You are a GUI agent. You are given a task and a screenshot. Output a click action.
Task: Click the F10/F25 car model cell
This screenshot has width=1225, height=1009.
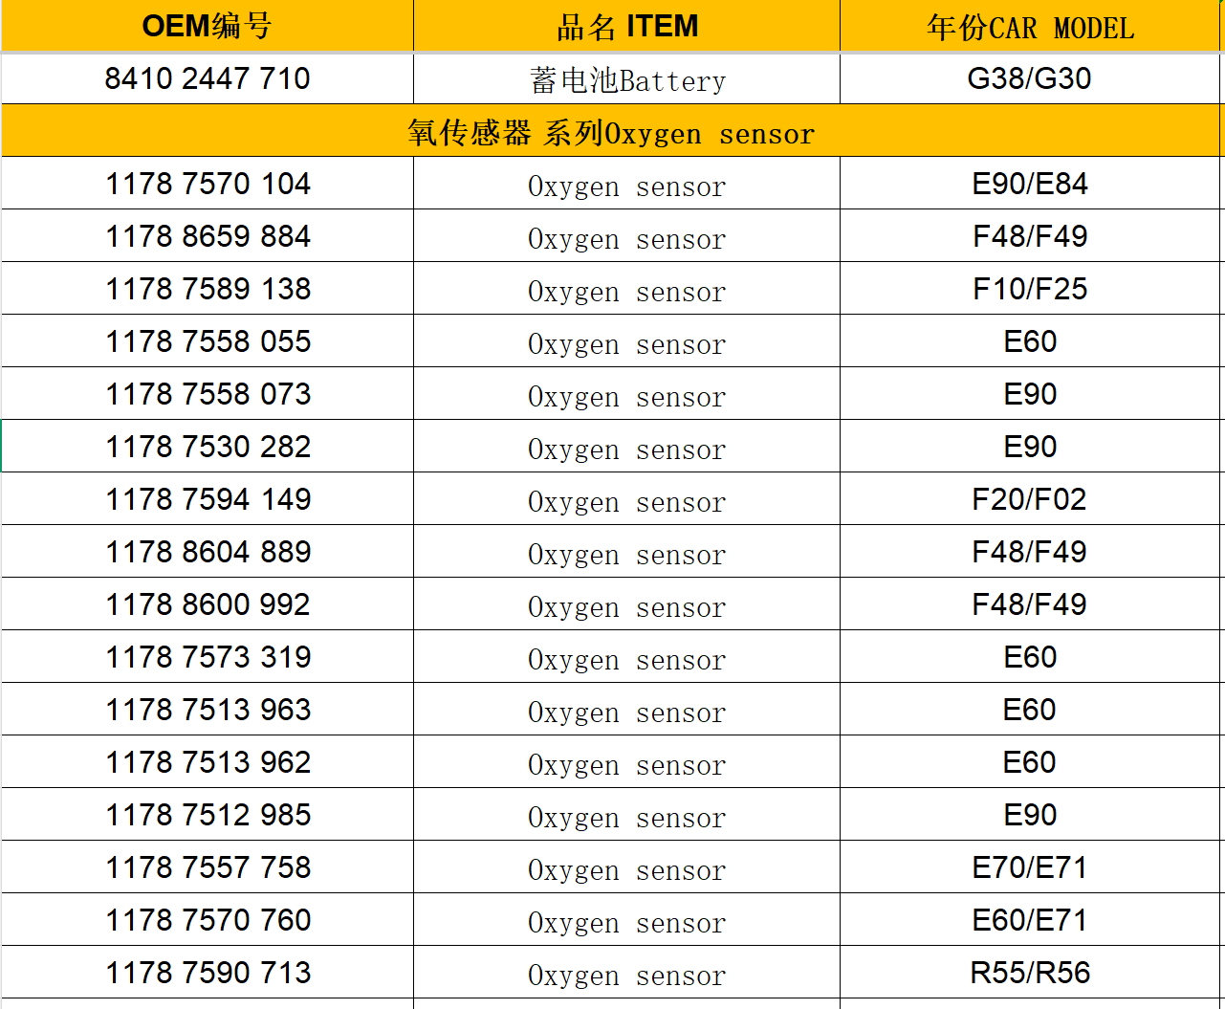tap(1030, 289)
